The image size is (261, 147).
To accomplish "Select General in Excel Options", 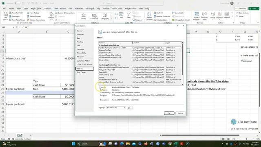I will (84, 31).
